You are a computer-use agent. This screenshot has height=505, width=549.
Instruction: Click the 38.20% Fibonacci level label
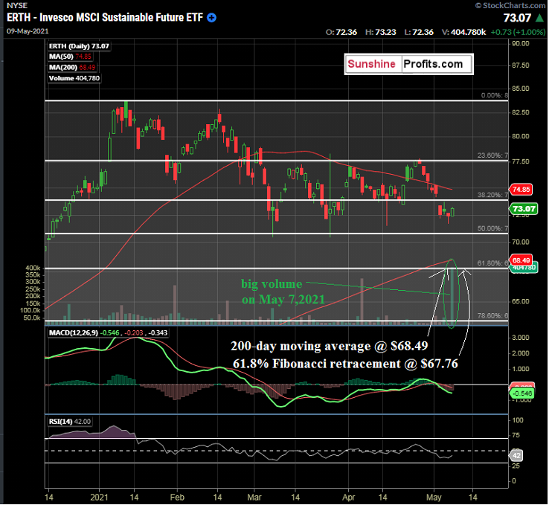click(492, 195)
